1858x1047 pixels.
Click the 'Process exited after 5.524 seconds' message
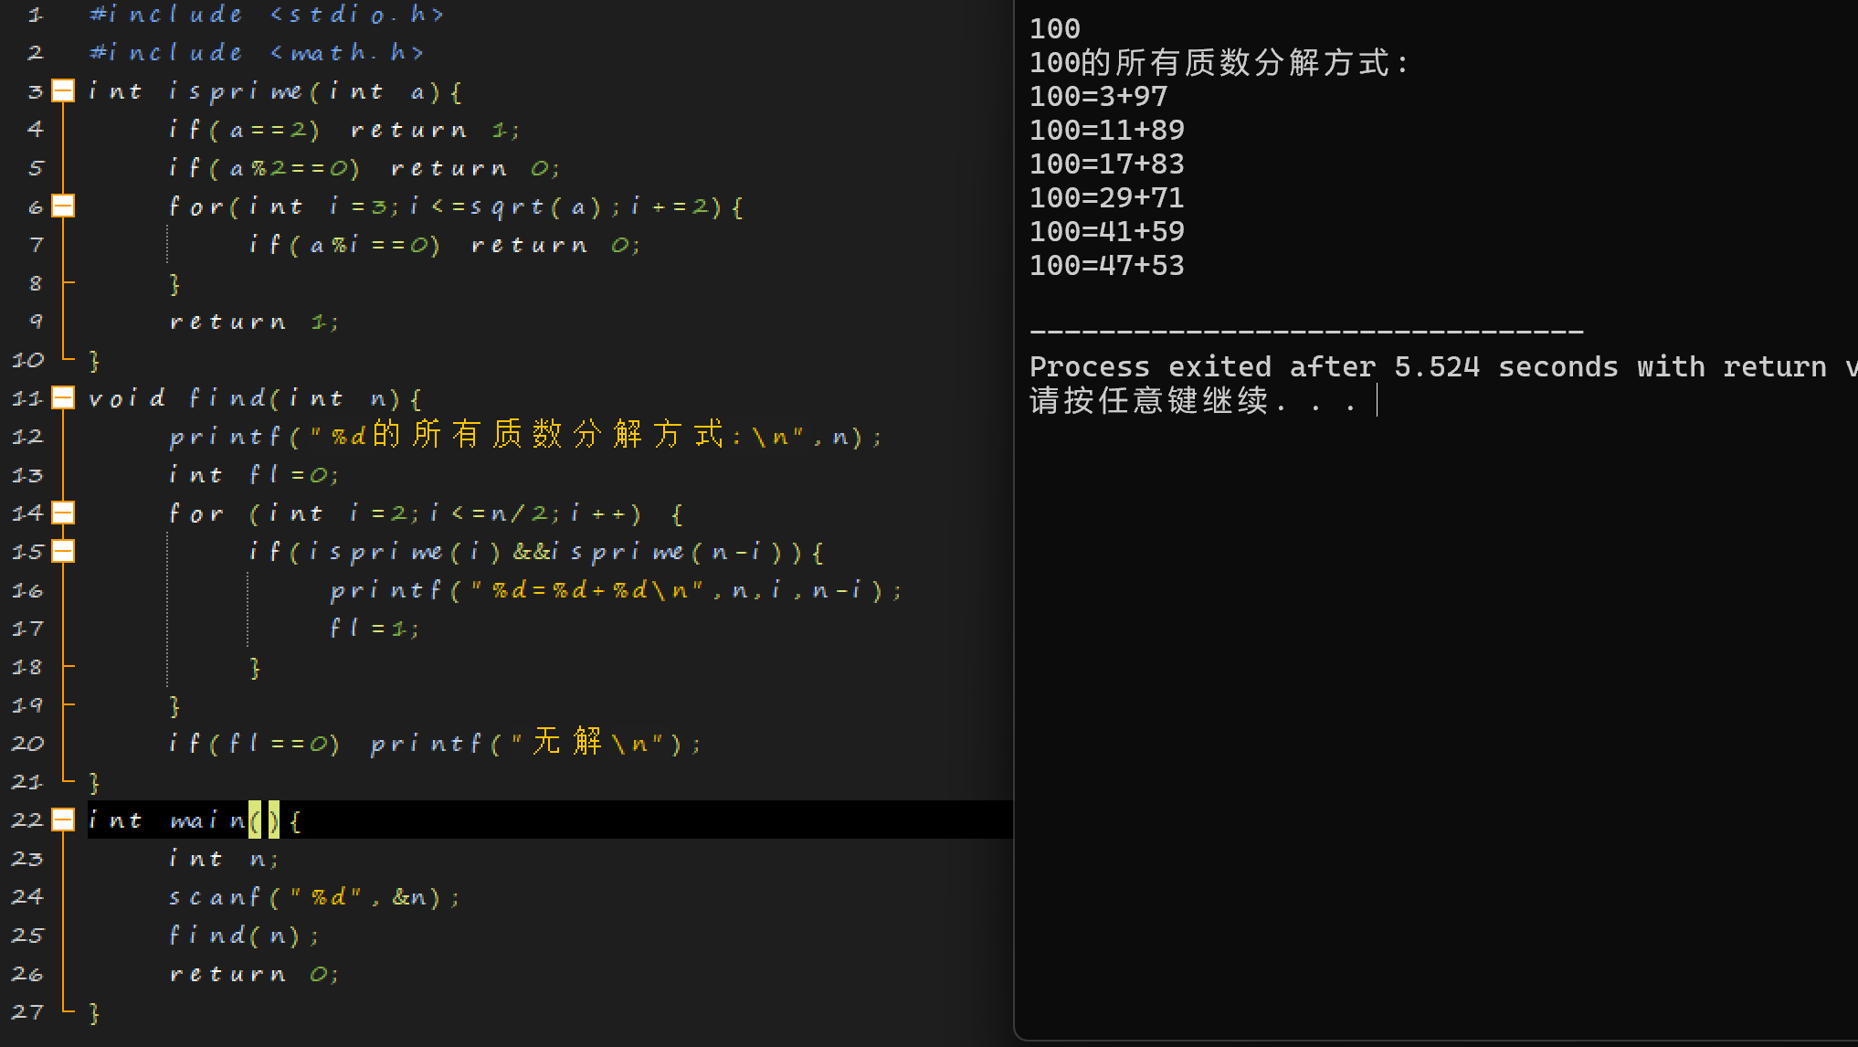coord(1325,367)
